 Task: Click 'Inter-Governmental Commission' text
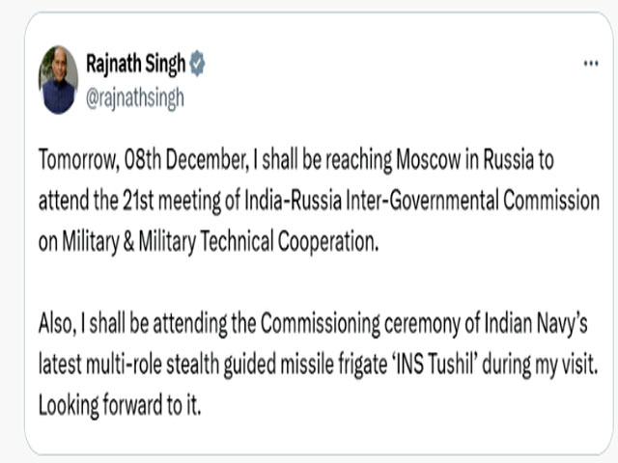coord(473,201)
